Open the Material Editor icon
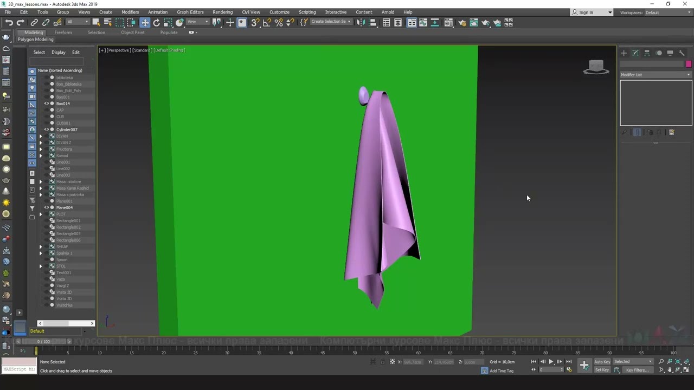This screenshot has width=694, height=390. pyautogui.click(x=448, y=22)
